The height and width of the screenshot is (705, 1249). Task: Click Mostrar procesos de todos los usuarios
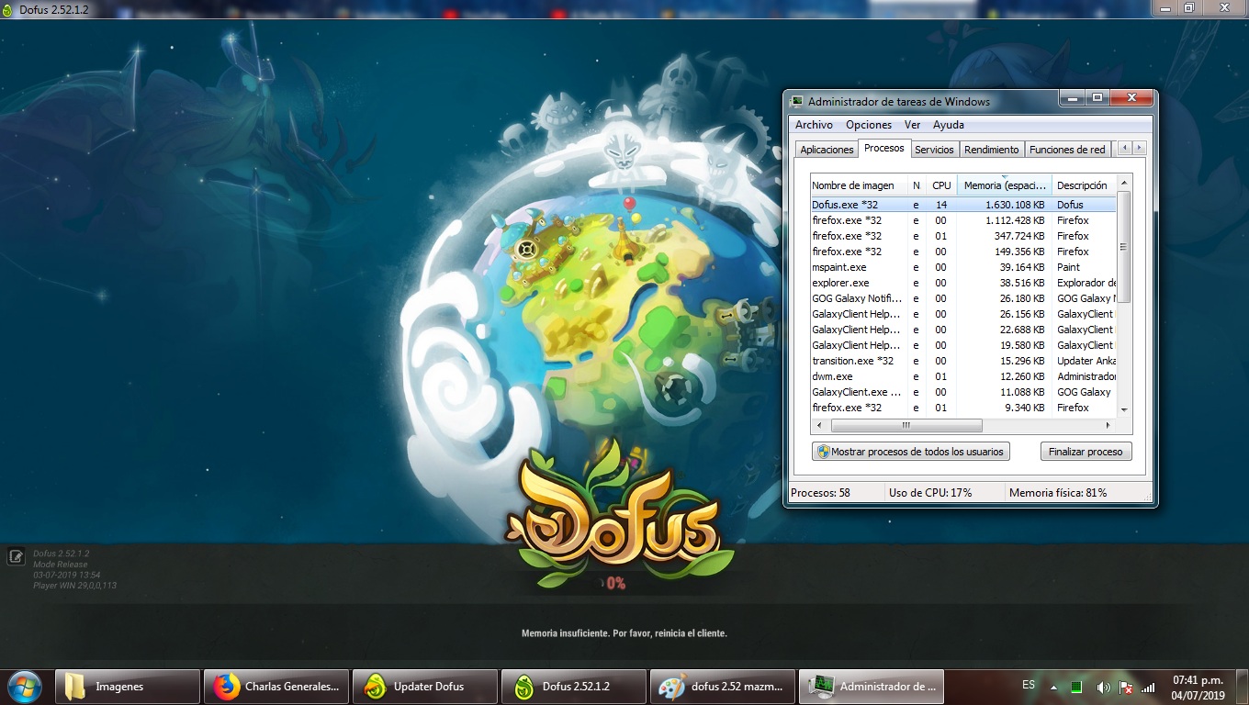(x=911, y=452)
